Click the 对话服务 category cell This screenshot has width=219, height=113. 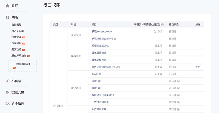point(58,106)
